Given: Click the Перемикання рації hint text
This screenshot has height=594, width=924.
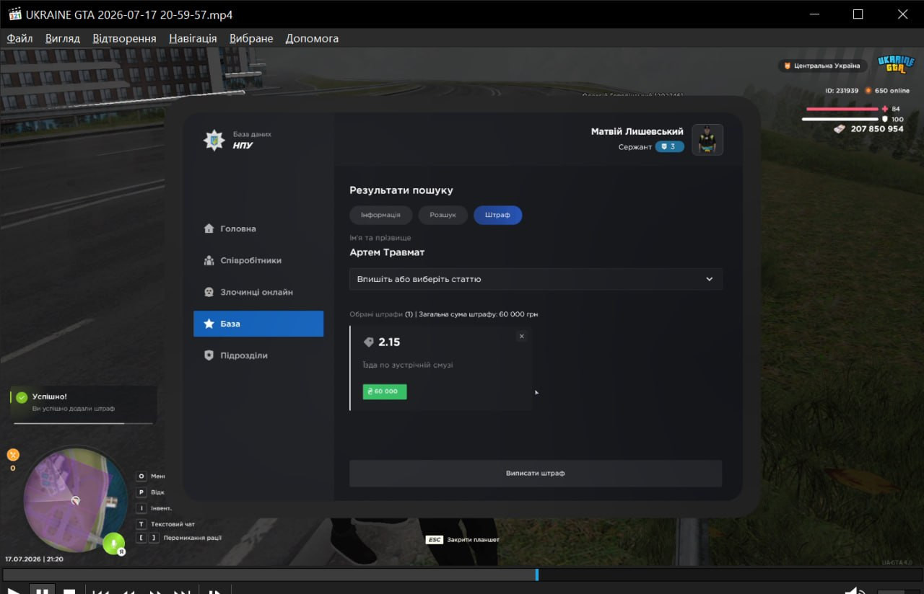Looking at the screenshot, I should pyautogui.click(x=193, y=538).
